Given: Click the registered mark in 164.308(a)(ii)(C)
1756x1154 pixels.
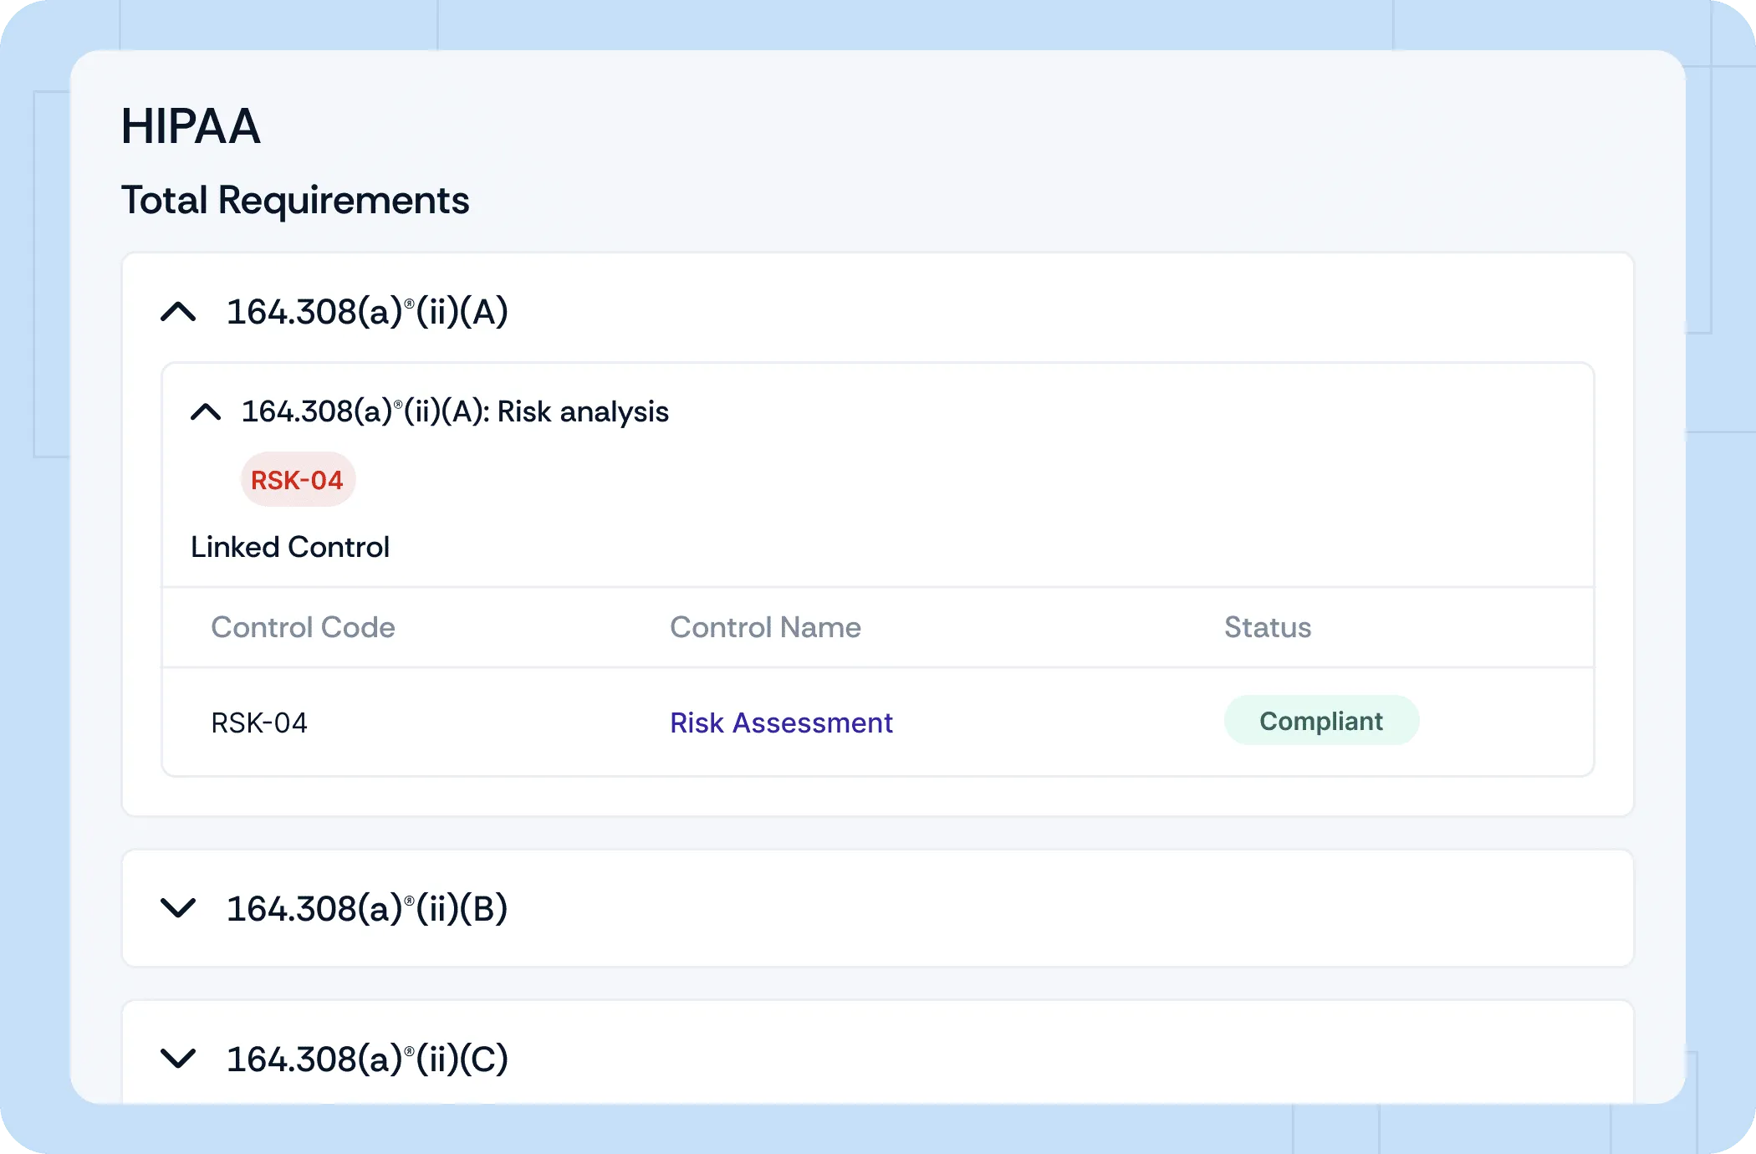Looking at the screenshot, I should [410, 1050].
